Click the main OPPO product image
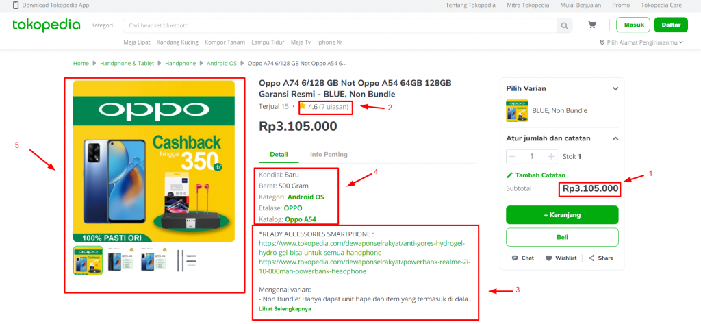This screenshot has width=701, height=324. 154,161
